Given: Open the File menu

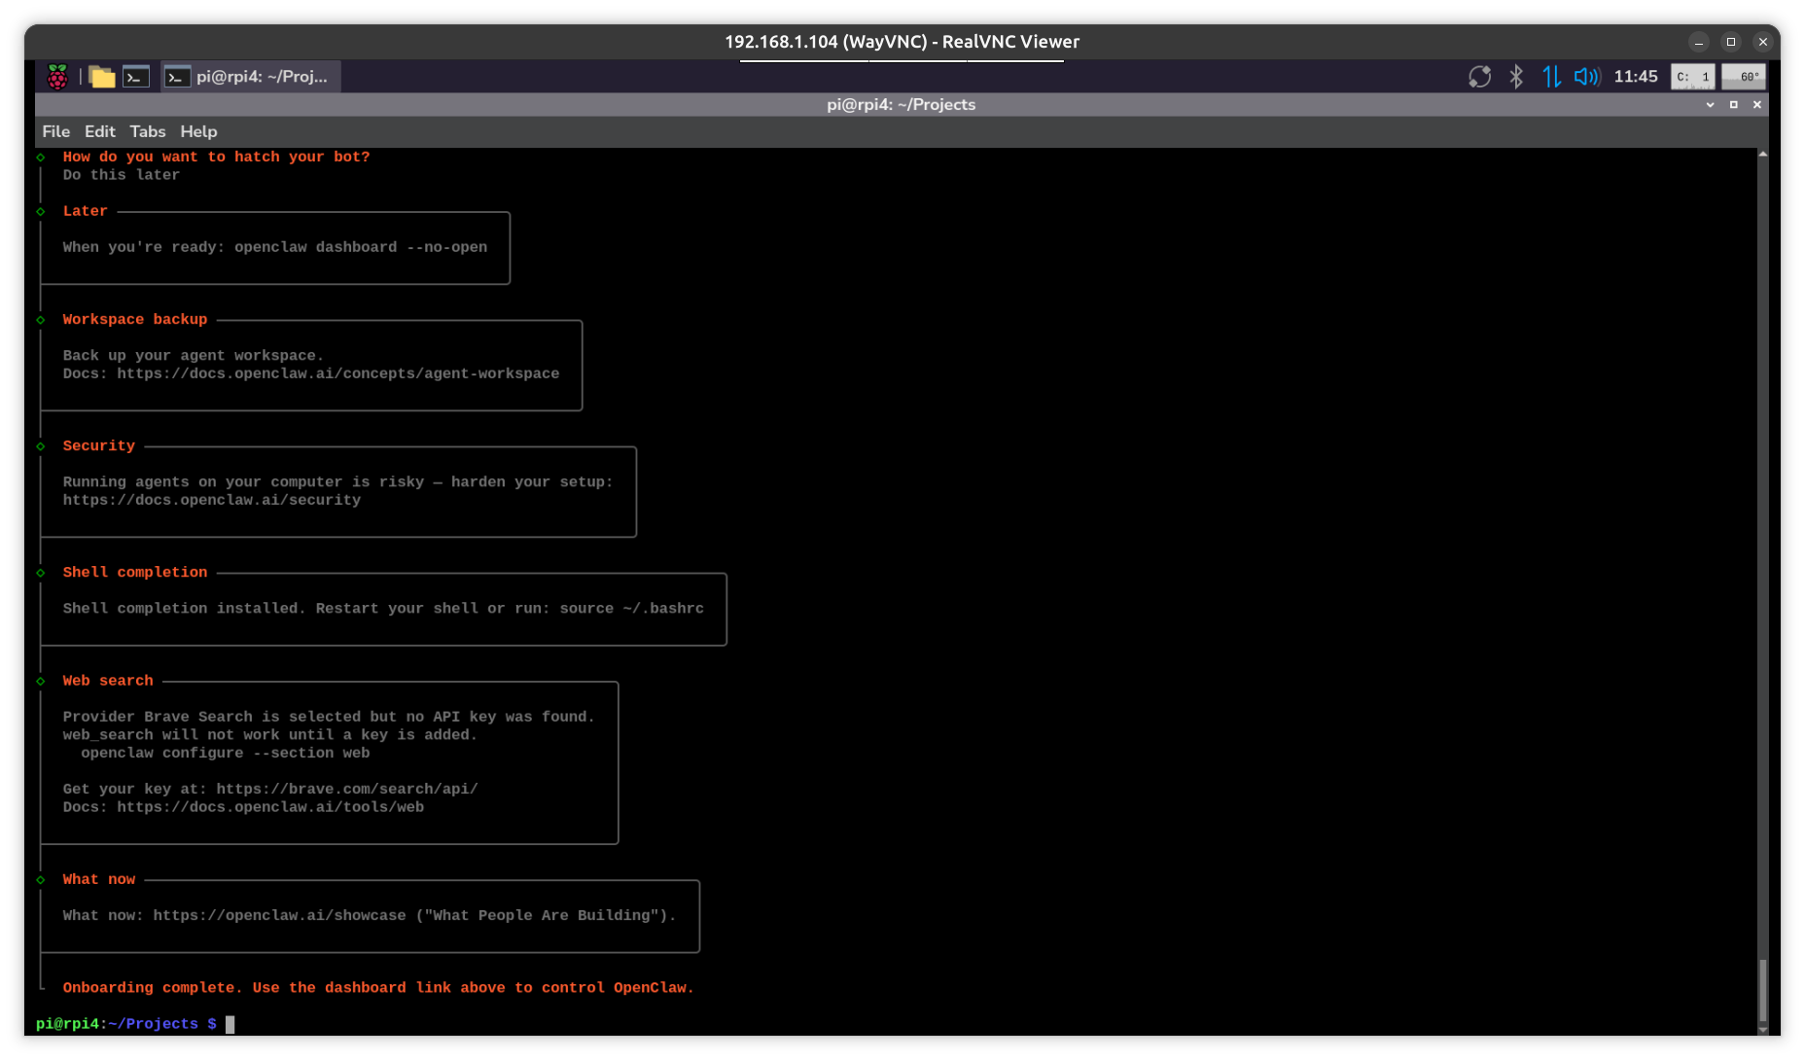Looking at the screenshot, I should [x=55, y=131].
